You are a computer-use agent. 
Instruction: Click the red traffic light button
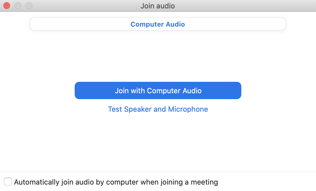(6, 5)
